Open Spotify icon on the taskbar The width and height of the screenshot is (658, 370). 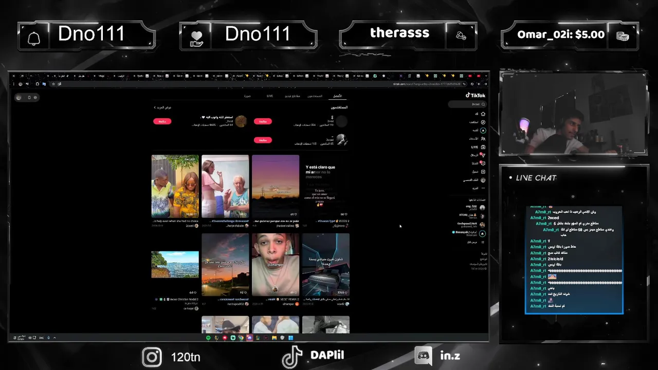(x=208, y=338)
